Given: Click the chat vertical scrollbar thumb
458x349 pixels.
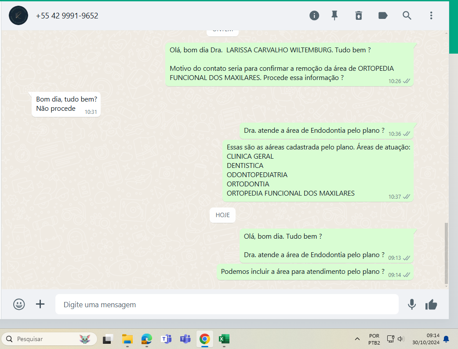Looking at the screenshot, I should pos(446,254).
